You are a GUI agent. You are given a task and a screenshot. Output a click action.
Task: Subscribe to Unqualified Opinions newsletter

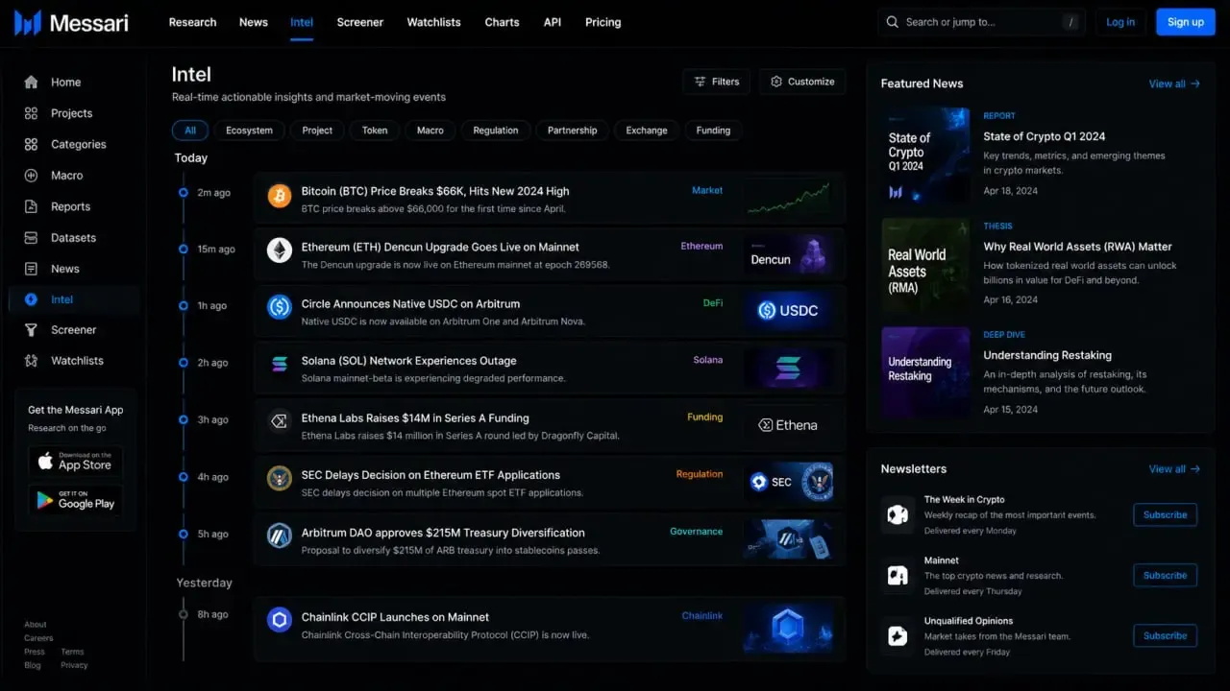pos(1165,636)
